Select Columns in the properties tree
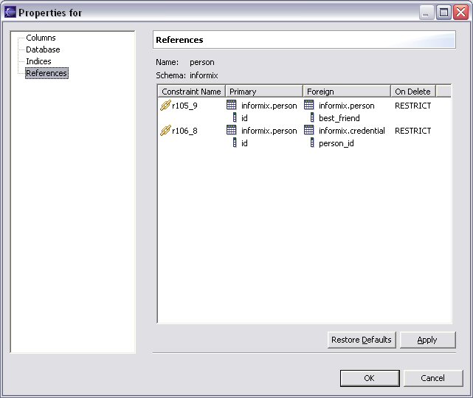The image size is (473, 398). pos(41,38)
